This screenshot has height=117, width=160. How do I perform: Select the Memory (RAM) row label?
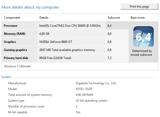(14, 34)
